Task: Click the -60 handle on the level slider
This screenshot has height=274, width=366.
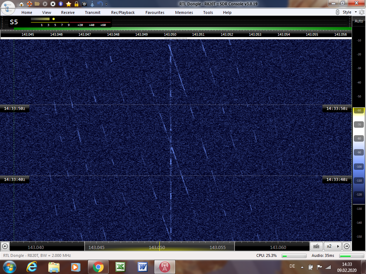Action: 359,111
